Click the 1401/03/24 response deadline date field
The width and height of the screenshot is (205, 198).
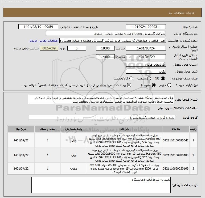click(x=146, y=48)
